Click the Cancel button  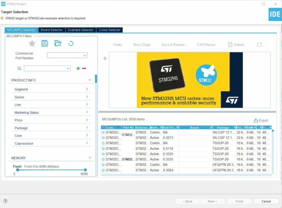(x=266, y=201)
